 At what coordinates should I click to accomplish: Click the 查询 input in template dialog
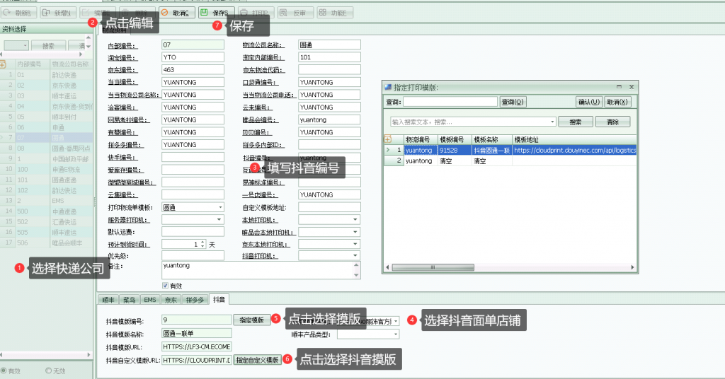tap(450, 102)
